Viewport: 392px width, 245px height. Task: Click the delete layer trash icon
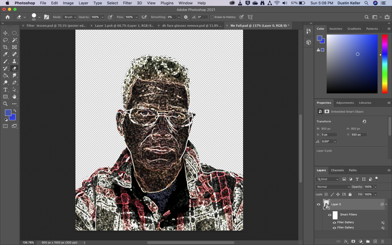(382, 242)
